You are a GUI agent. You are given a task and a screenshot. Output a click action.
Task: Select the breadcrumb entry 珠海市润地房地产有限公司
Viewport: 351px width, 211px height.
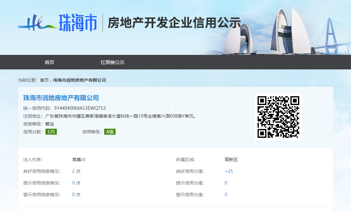coord(79,80)
